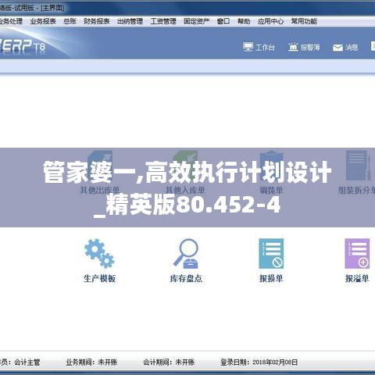The image size is (375, 375).
Task: Click the 工作台 label in header
Action: [x=265, y=48]
